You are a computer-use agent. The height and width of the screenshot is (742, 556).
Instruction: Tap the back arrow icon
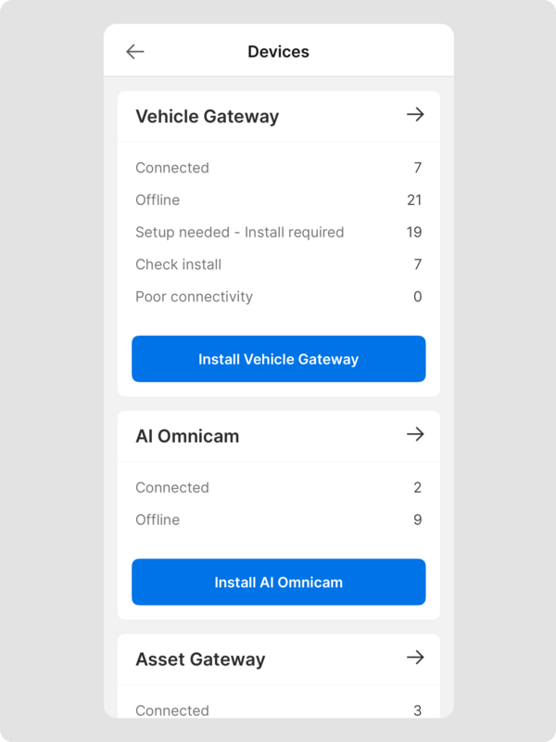[x=135, y=52]
